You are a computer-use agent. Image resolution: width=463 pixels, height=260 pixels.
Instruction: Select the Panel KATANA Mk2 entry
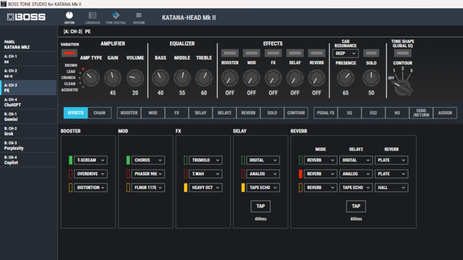click(x=28, y=45)
